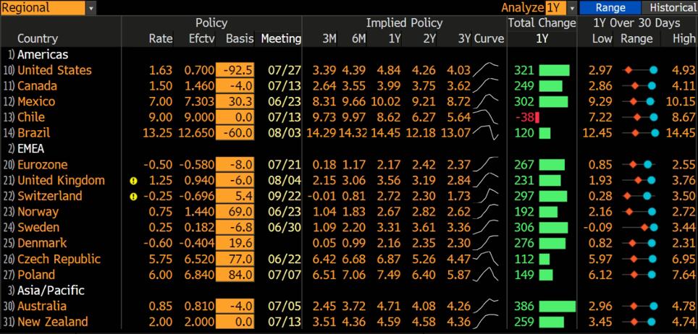This screenshot has height=334, width=698.
Task: Open the Analyze 1Y dropdown arrow
Action: click(571, 8)
